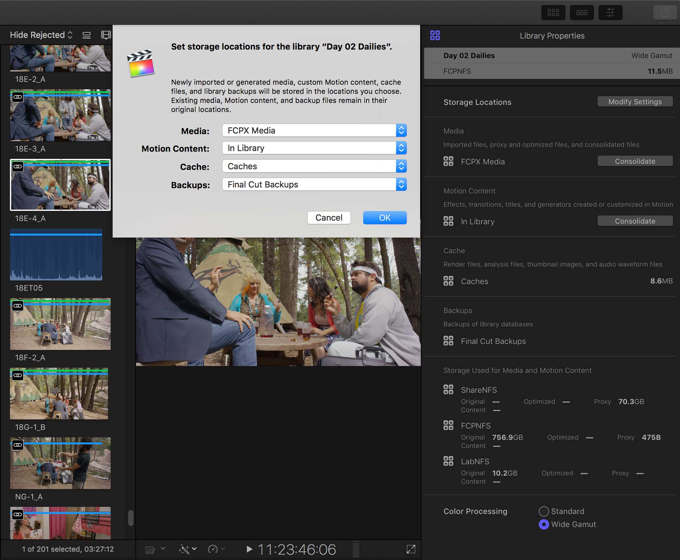
Task: Select Standard color processing
Action: (544, 511)
